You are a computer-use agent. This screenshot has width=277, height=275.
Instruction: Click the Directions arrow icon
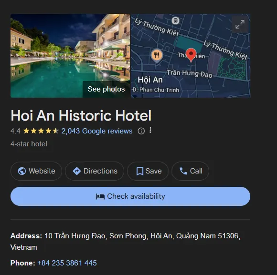[x=77, y=171]
